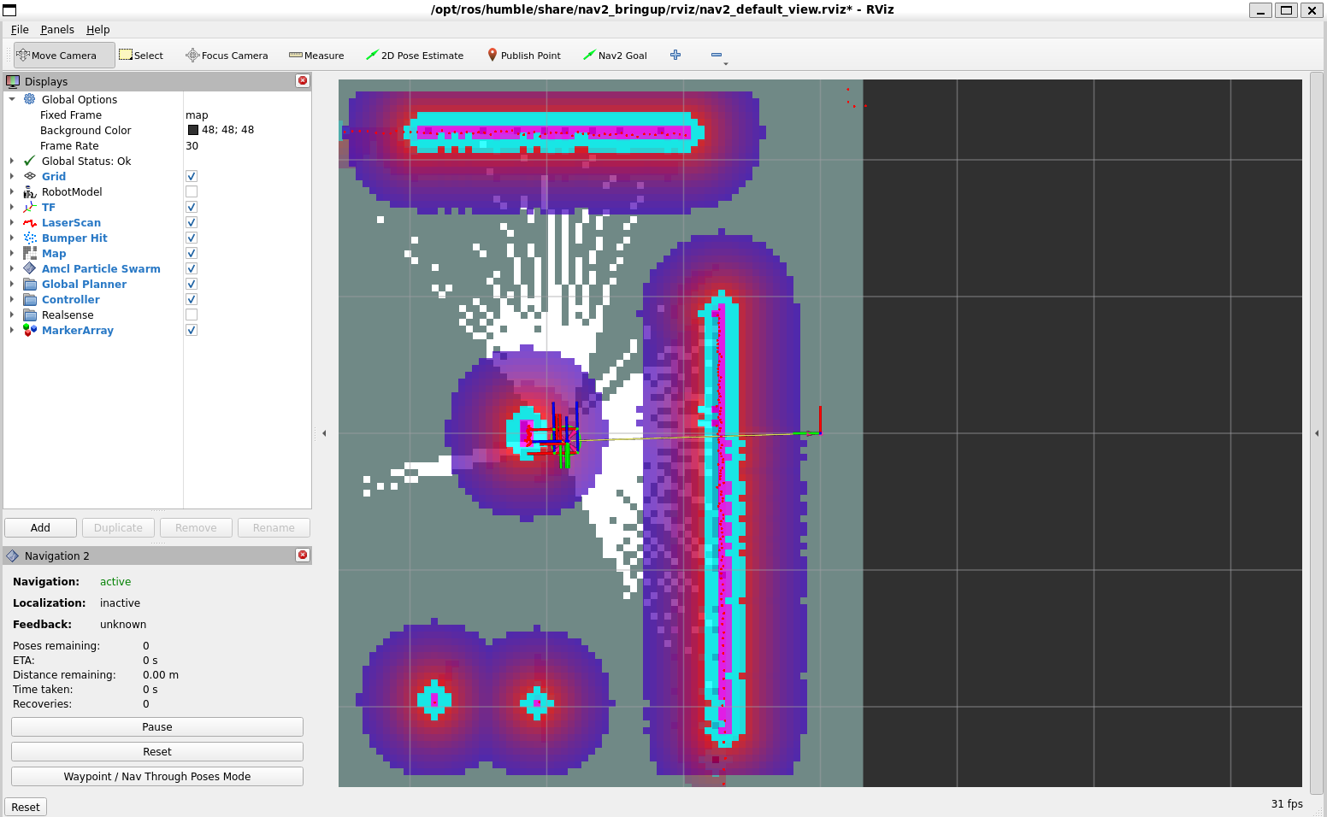Close the Displays panel
This screenshot has width=1327, height=817.
pyautogui.click(x=303, y=80)
